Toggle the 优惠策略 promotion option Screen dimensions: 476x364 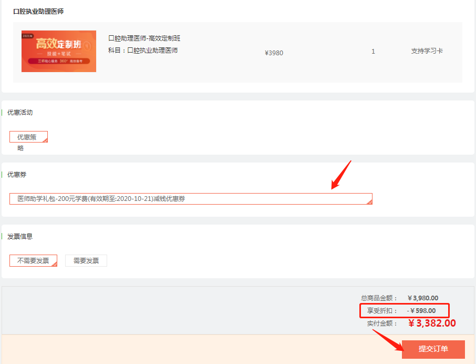click(x=28, y=137)
